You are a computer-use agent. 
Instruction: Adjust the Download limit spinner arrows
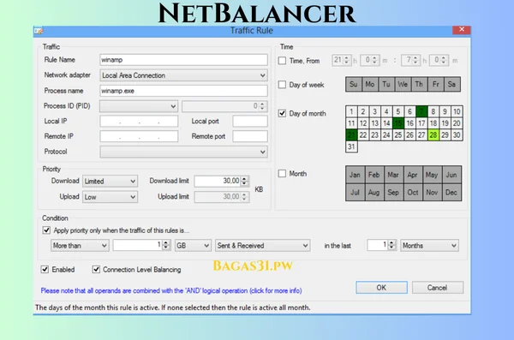[x=244, y=181]
